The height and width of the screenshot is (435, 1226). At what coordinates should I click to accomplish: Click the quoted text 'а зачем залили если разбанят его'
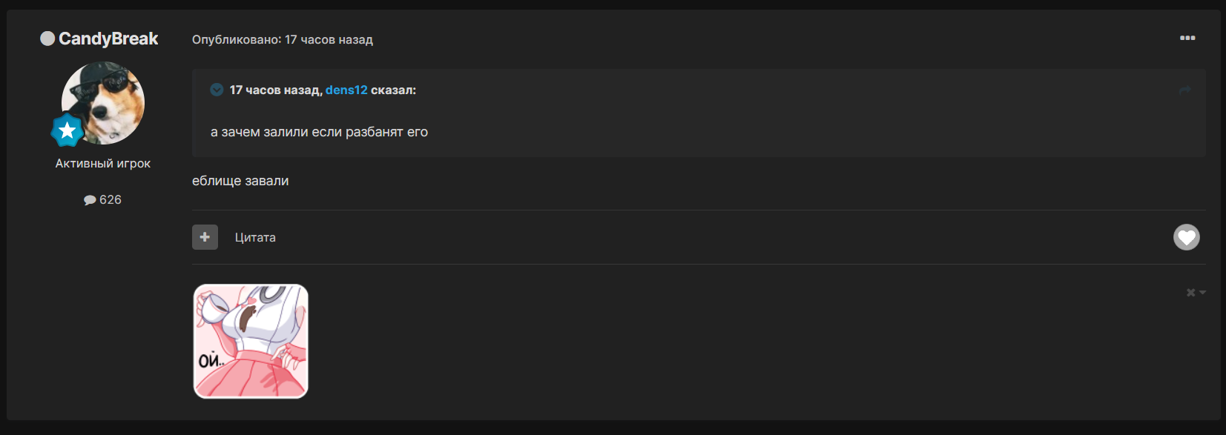319,132
